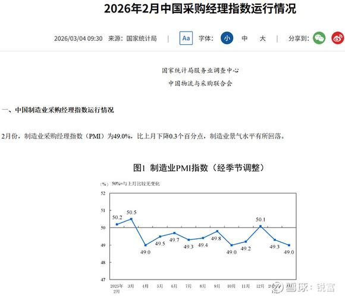The width and height of the screenshot is (345, 298).
Task: Click the 50.5 data point for 3月
Action: tap(131, 219)
